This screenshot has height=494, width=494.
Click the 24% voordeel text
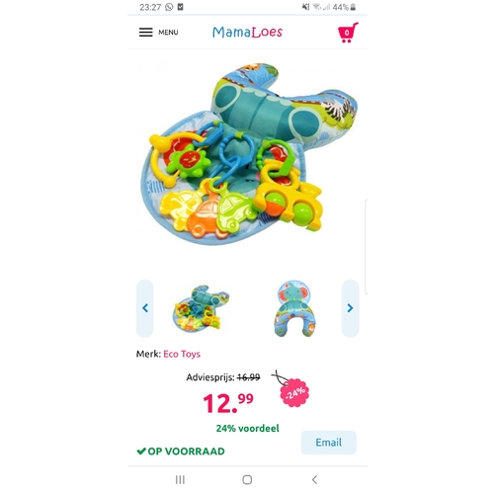(248, 428)
